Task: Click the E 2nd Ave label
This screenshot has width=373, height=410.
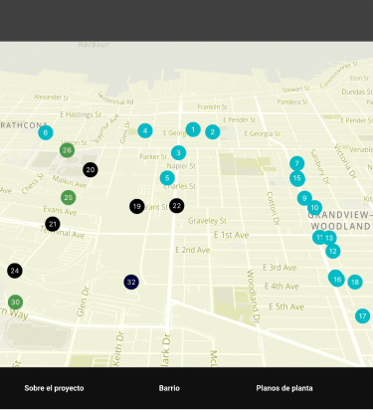Action: [193, 250]
